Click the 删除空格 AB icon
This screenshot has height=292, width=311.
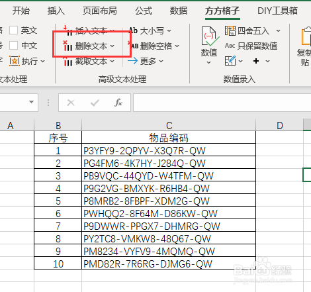coord(133,46)
